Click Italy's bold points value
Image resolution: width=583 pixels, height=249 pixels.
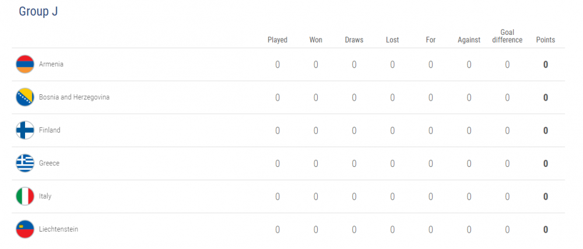[x=546, y=197]
